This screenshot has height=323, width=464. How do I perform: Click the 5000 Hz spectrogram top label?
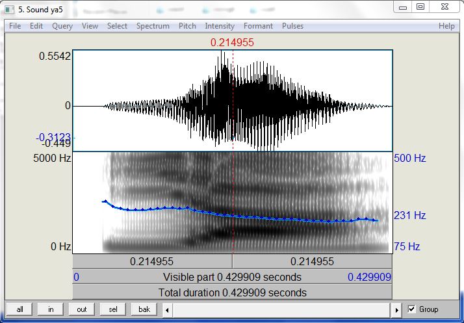pyautogui.click(x=52, y=158)
